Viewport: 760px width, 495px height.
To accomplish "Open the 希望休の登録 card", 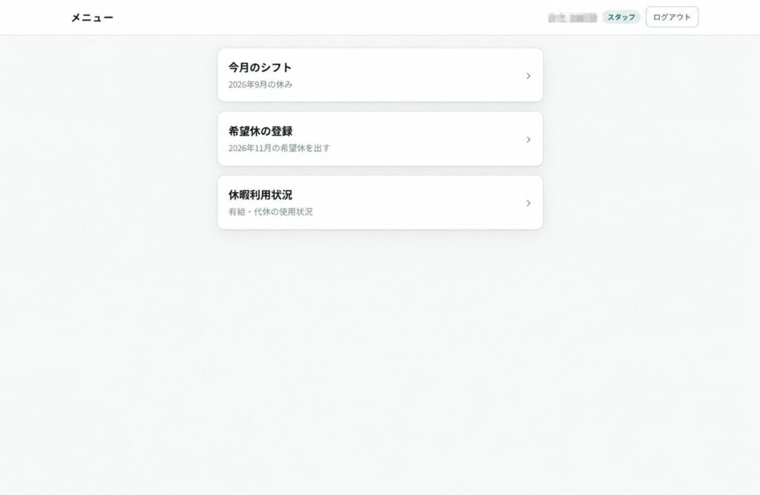I will coord(380,139).
